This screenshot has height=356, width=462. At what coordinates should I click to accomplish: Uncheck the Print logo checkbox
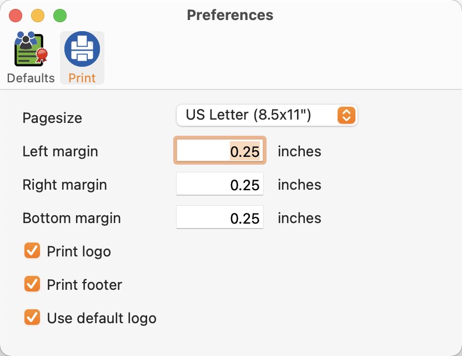point(32,251)
